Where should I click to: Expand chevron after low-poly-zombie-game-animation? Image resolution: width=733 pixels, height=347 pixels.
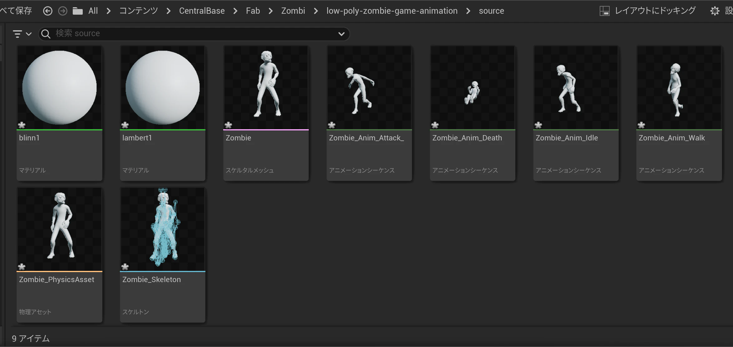[x=468, y=11]
